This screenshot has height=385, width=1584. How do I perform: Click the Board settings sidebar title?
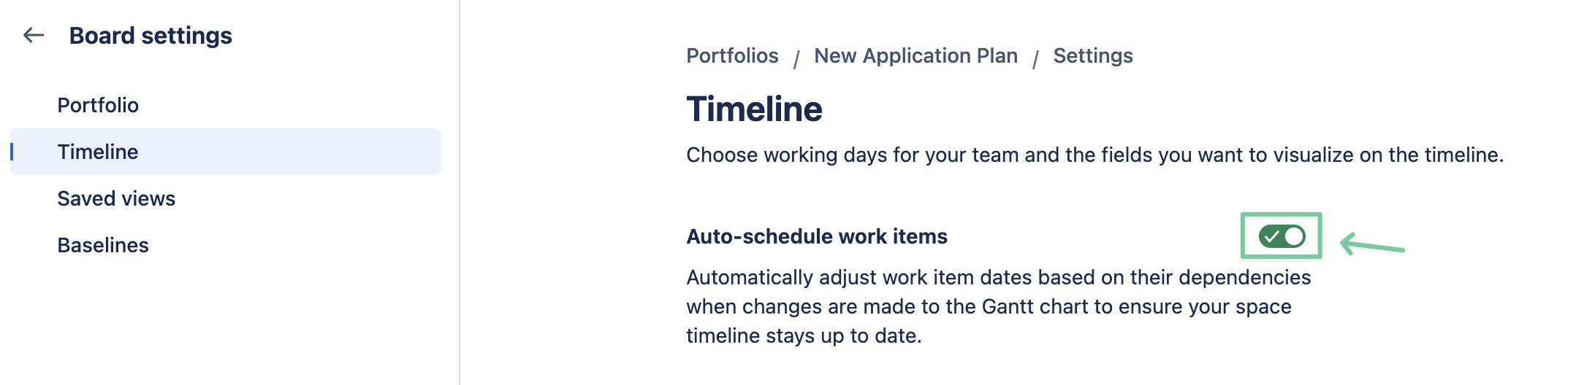151,36
